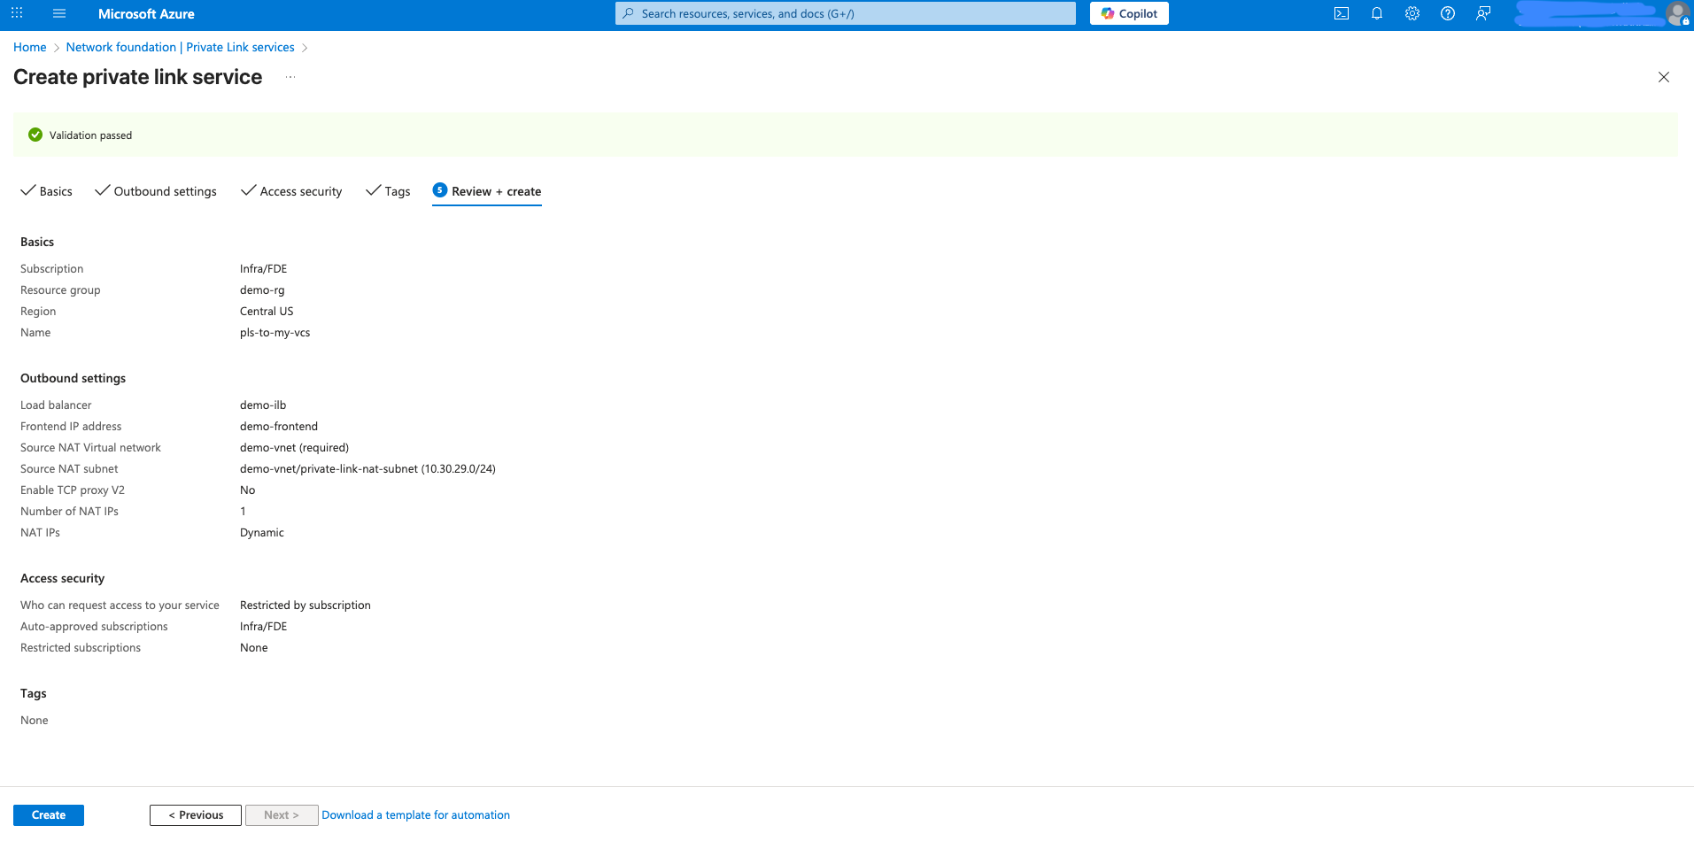Open Azure Cloud Shell terminal

pyautogui.click(x=1341, y=13)
